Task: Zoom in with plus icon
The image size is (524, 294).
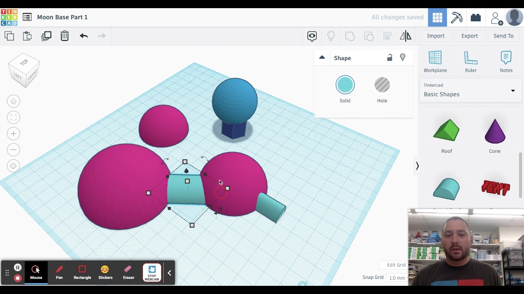Action: tap(14, 134)
